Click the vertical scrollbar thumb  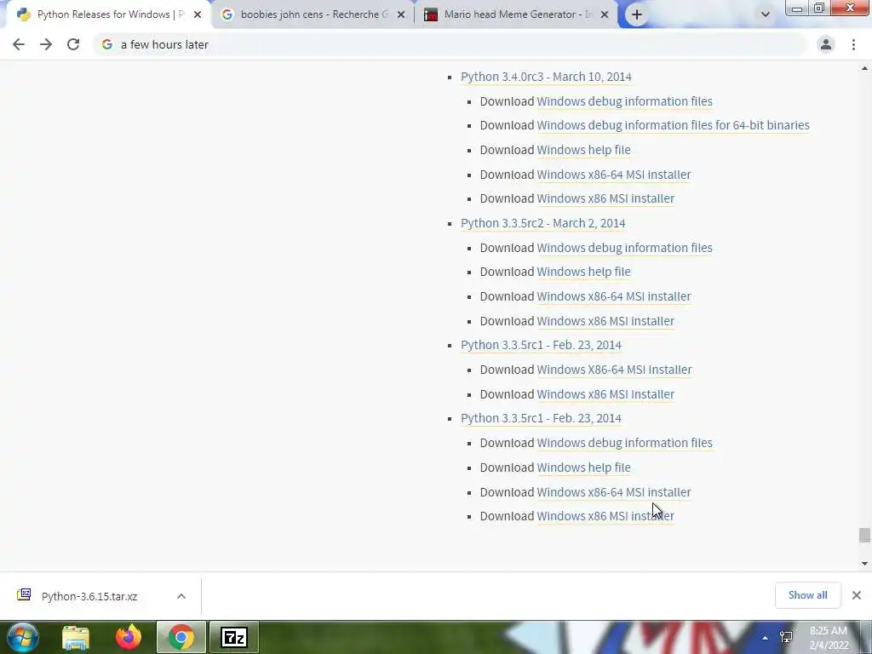point(864,536)
